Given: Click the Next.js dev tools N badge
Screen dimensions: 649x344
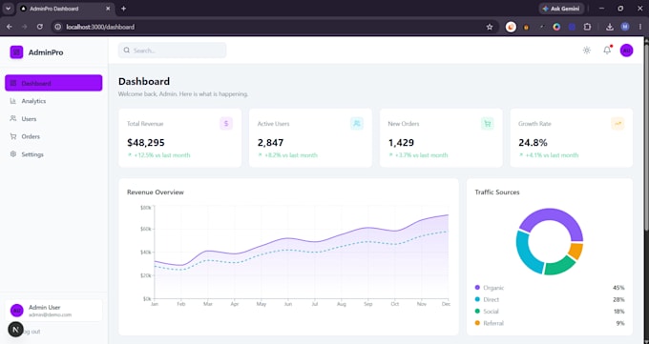Looking at the screenshot, I should [15, 330].
